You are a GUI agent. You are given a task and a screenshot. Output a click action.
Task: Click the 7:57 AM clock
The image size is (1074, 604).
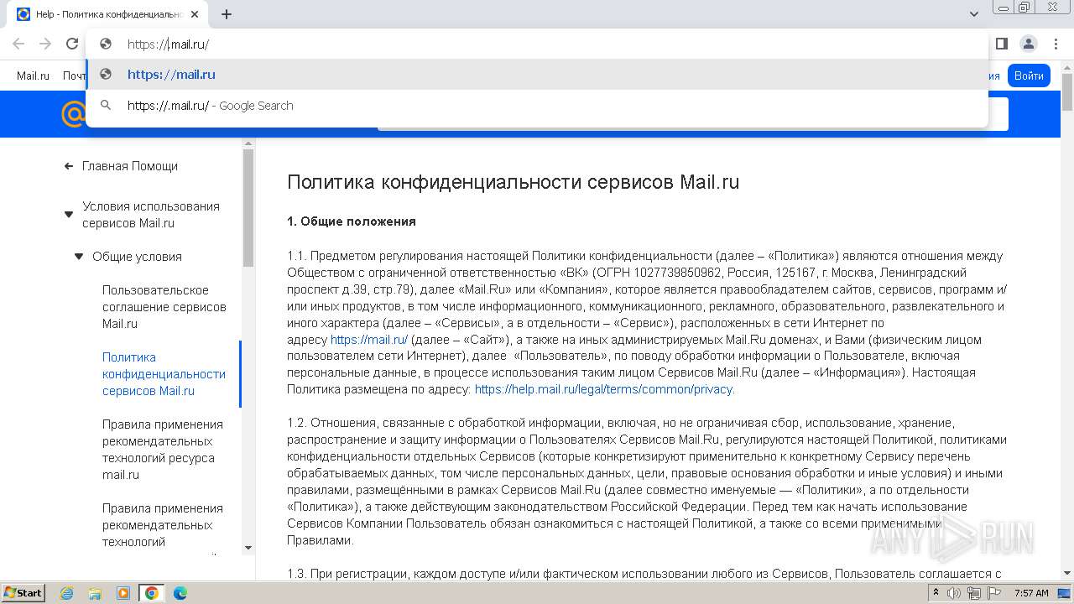point(1031,593)
